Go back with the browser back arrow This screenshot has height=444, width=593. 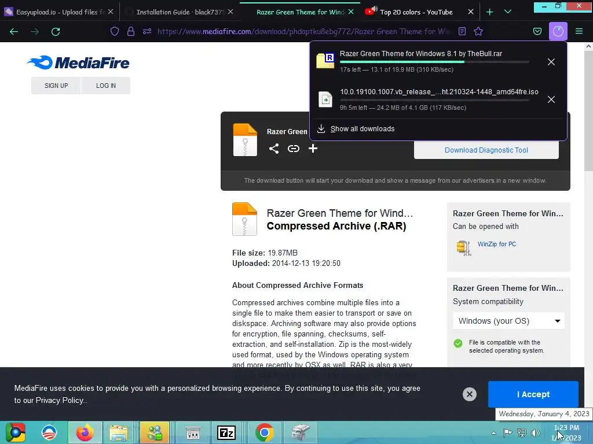point(14,32)
